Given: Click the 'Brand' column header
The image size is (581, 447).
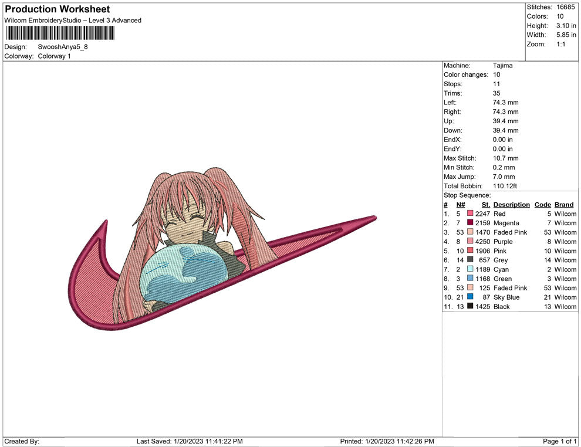Looking at the screenshot, I should pyautogui.click(x=564, y=205).
